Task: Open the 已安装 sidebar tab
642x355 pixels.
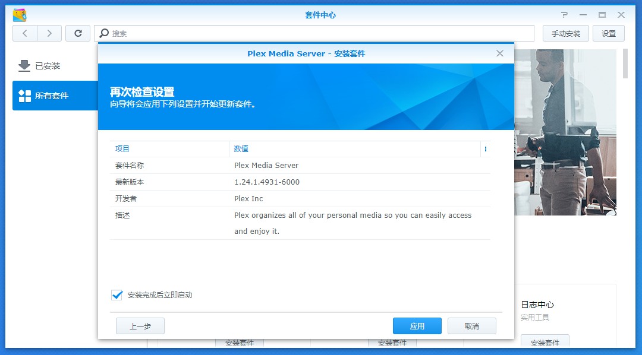Action: pos(48,66)
